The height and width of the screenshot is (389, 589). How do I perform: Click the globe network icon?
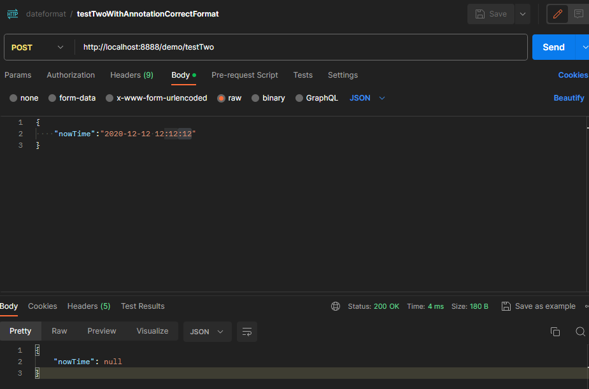(336, 306)
